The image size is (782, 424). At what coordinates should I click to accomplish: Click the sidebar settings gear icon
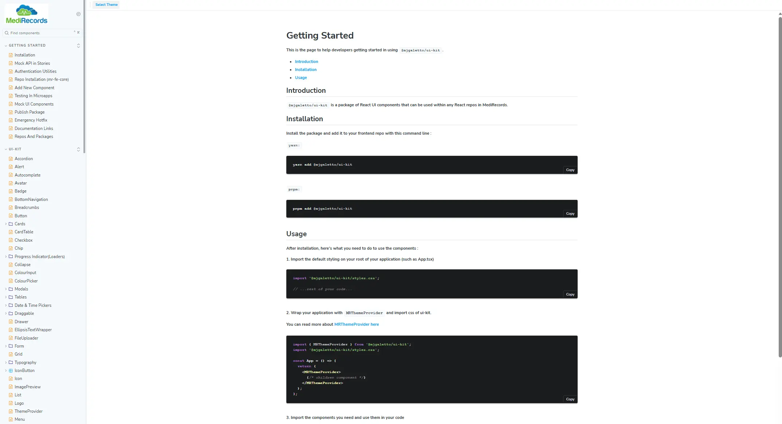click(x=78, y=14)
